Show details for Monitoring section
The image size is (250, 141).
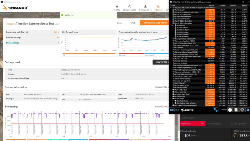(160, 107)
